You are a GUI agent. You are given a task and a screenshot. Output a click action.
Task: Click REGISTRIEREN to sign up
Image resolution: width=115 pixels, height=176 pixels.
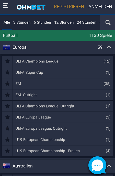click(x=69, y=7)
